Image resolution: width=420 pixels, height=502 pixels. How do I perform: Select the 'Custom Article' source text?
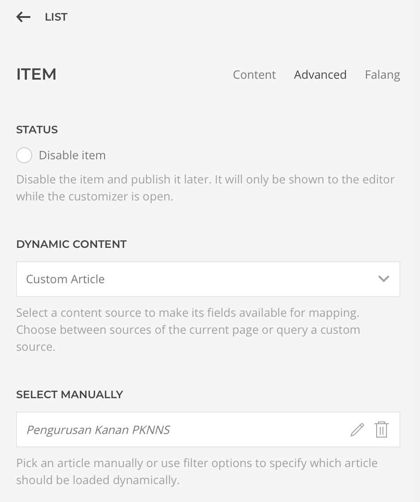pos(65,279)
